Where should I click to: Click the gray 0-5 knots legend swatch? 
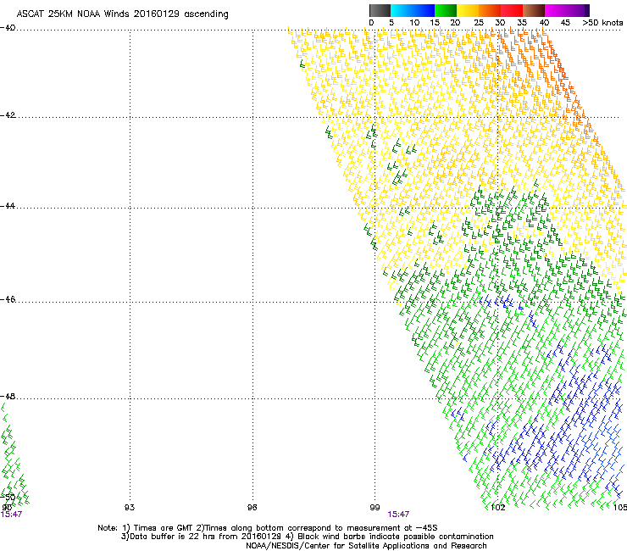[380, 10]
